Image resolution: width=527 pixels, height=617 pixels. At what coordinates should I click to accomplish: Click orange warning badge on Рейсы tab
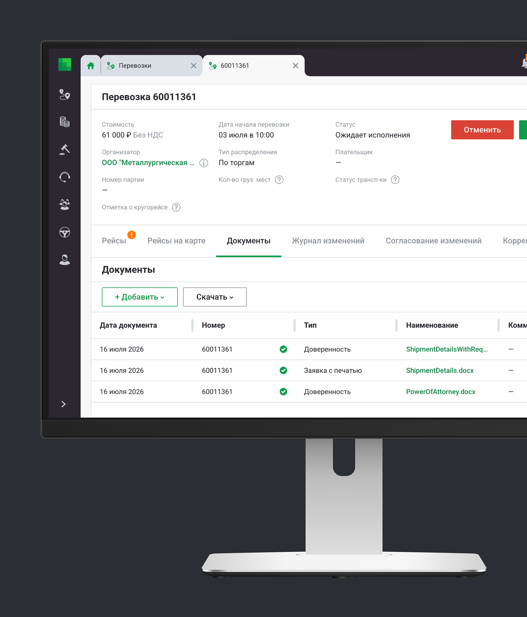[x=132, y=235]
